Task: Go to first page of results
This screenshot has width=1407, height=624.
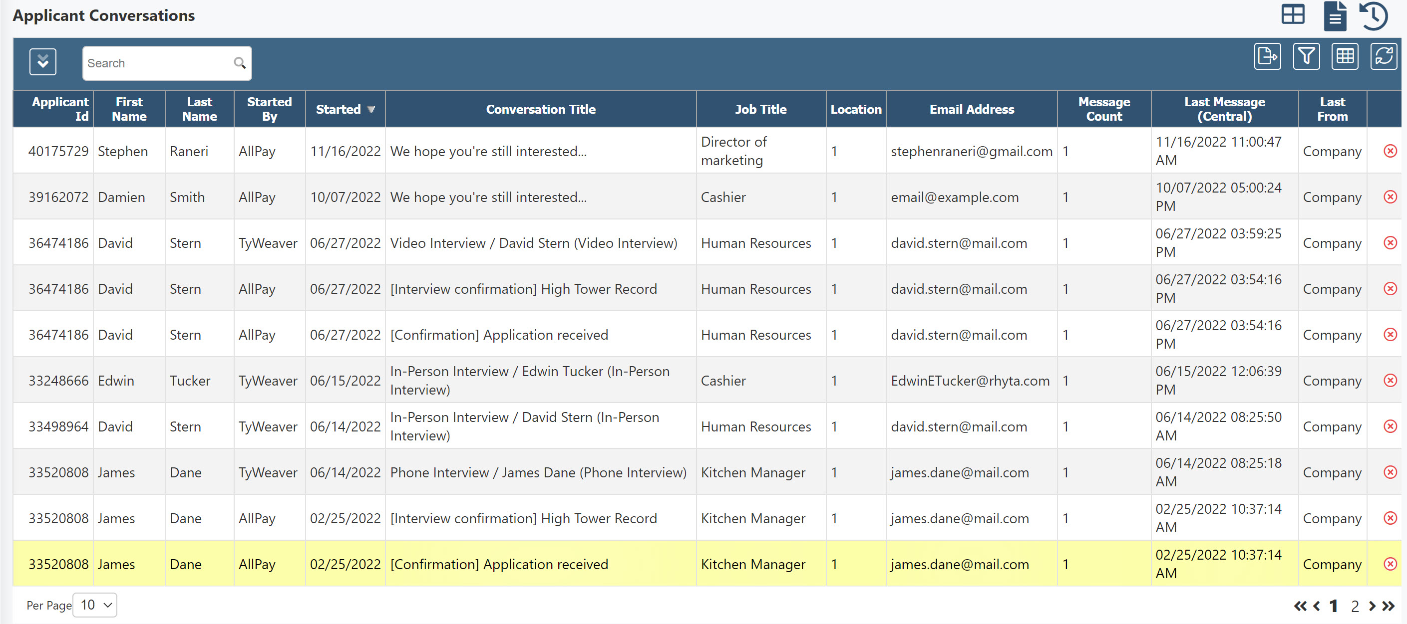Action: pos(1300,606)
